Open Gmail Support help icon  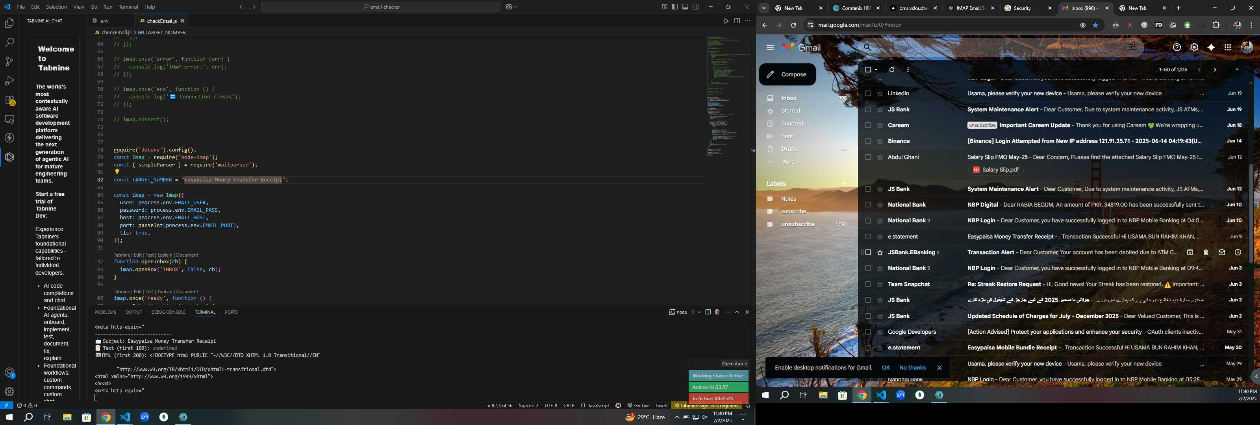pos(1177,48)
